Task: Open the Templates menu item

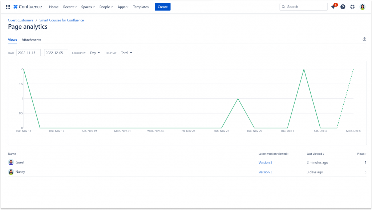Action: 141,7
